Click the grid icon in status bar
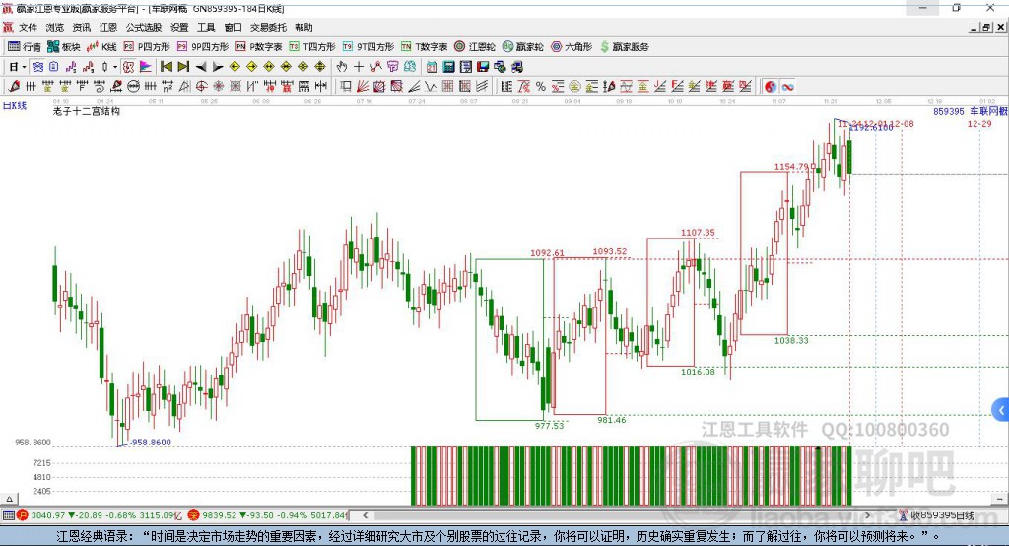The image size is (1009, 546). click(8, 515)
